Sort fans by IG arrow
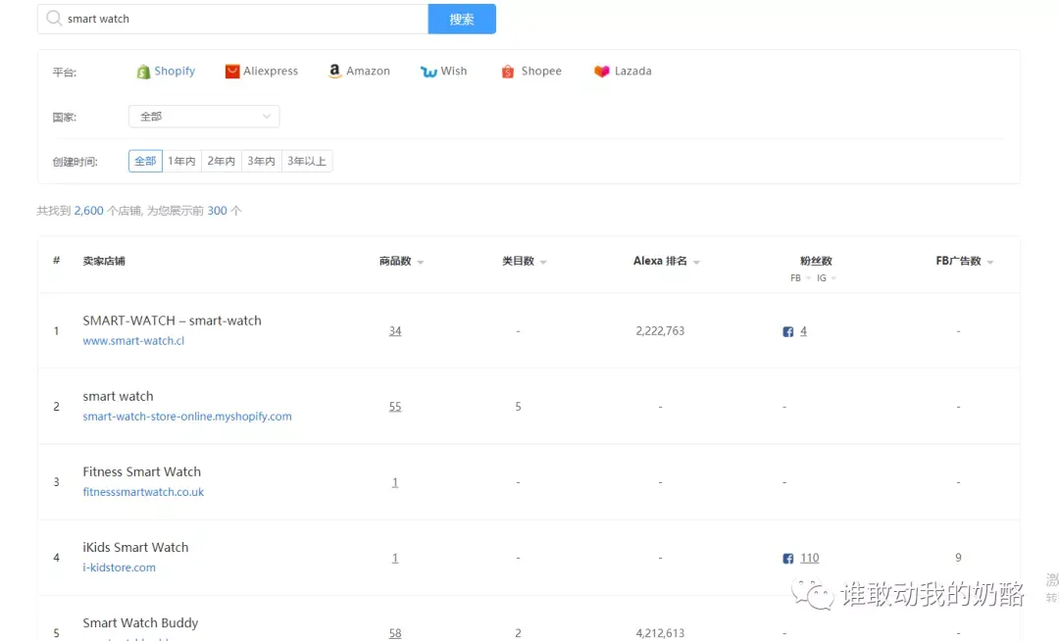The image size is (1059, 641). coord(833,278)
